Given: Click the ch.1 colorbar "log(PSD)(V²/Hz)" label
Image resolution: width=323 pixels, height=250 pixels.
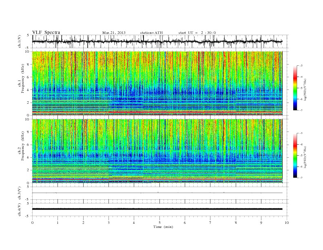Looking at the screenshot, I should point(305,89).
